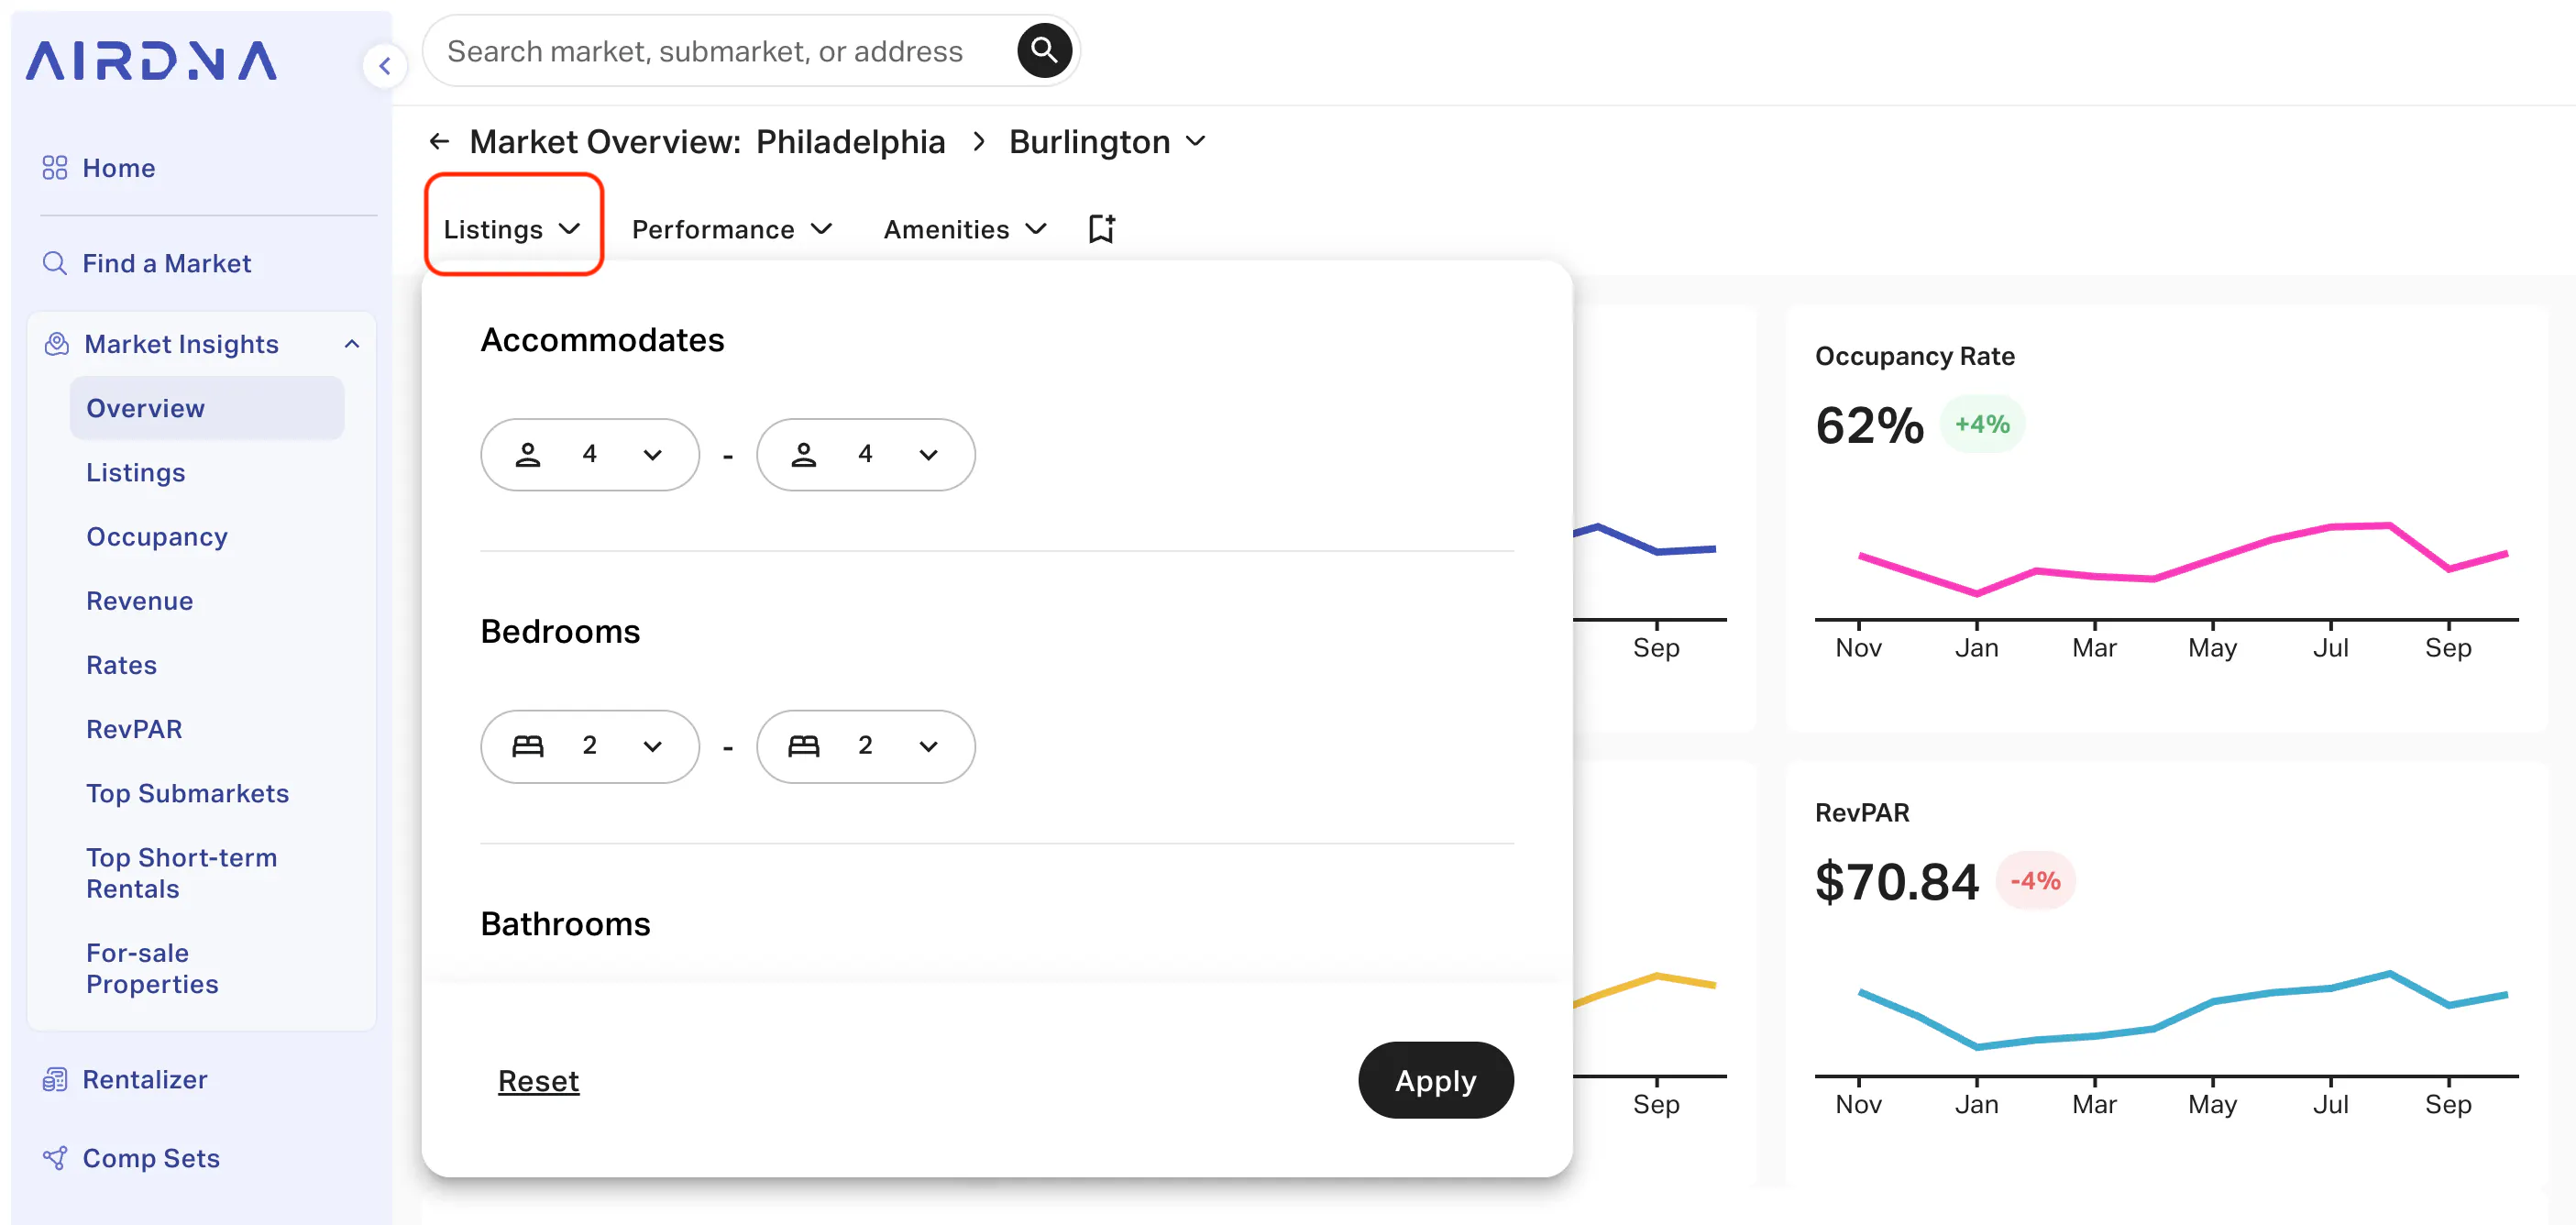Screen dimensions: 2576x1225
Task: Open the Occupancy page
Action: (x=157, y=537)
